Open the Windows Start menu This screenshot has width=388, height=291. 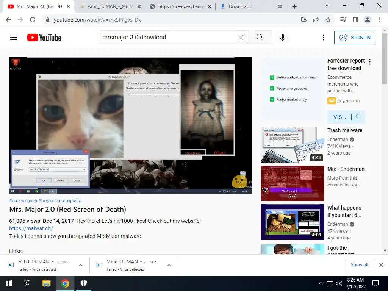9,283
